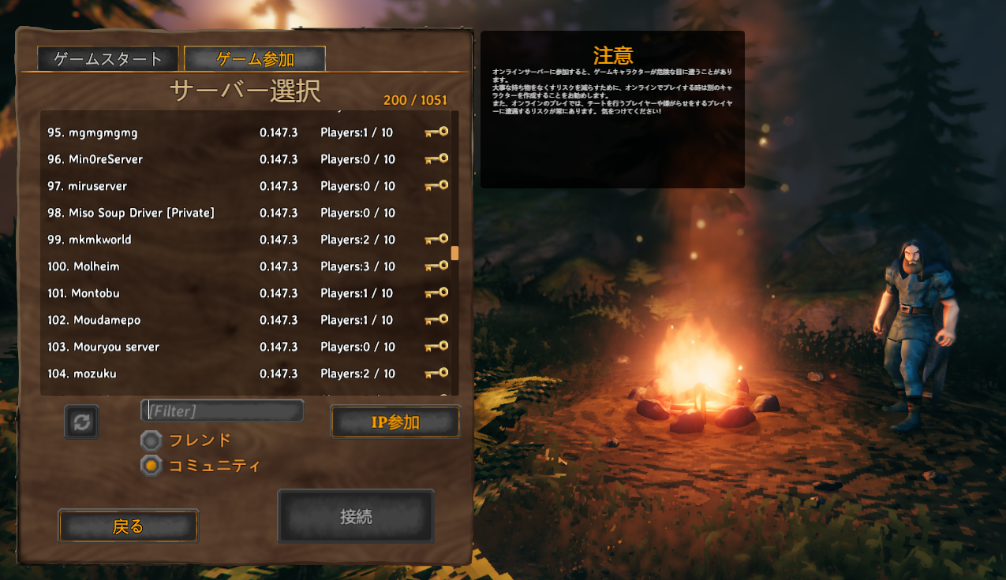
Task: Open the ゲーム参加 tab
Action: tap(255, 59)
